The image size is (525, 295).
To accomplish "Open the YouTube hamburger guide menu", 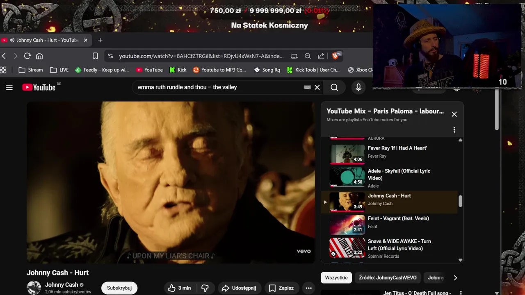I will coord(9,87).
